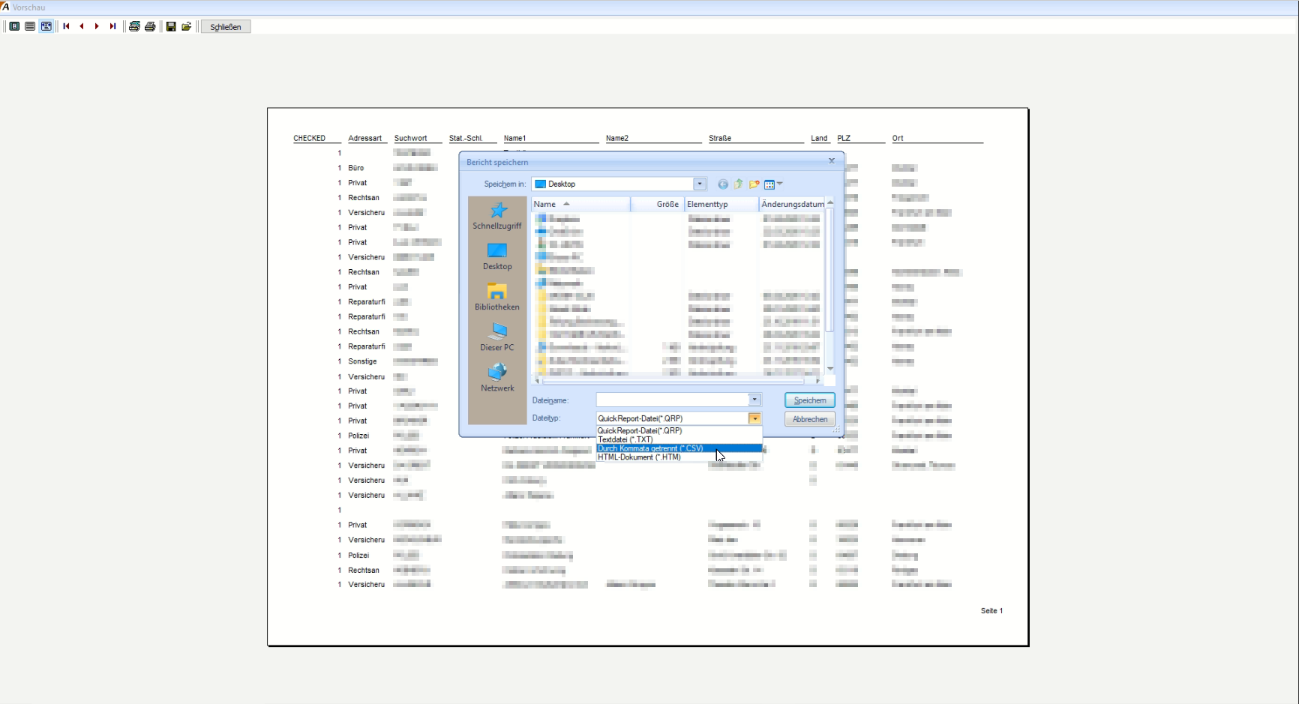Open the view menu icon in save dialog
Screen dimensions: 1299x704
click(773, 184)
